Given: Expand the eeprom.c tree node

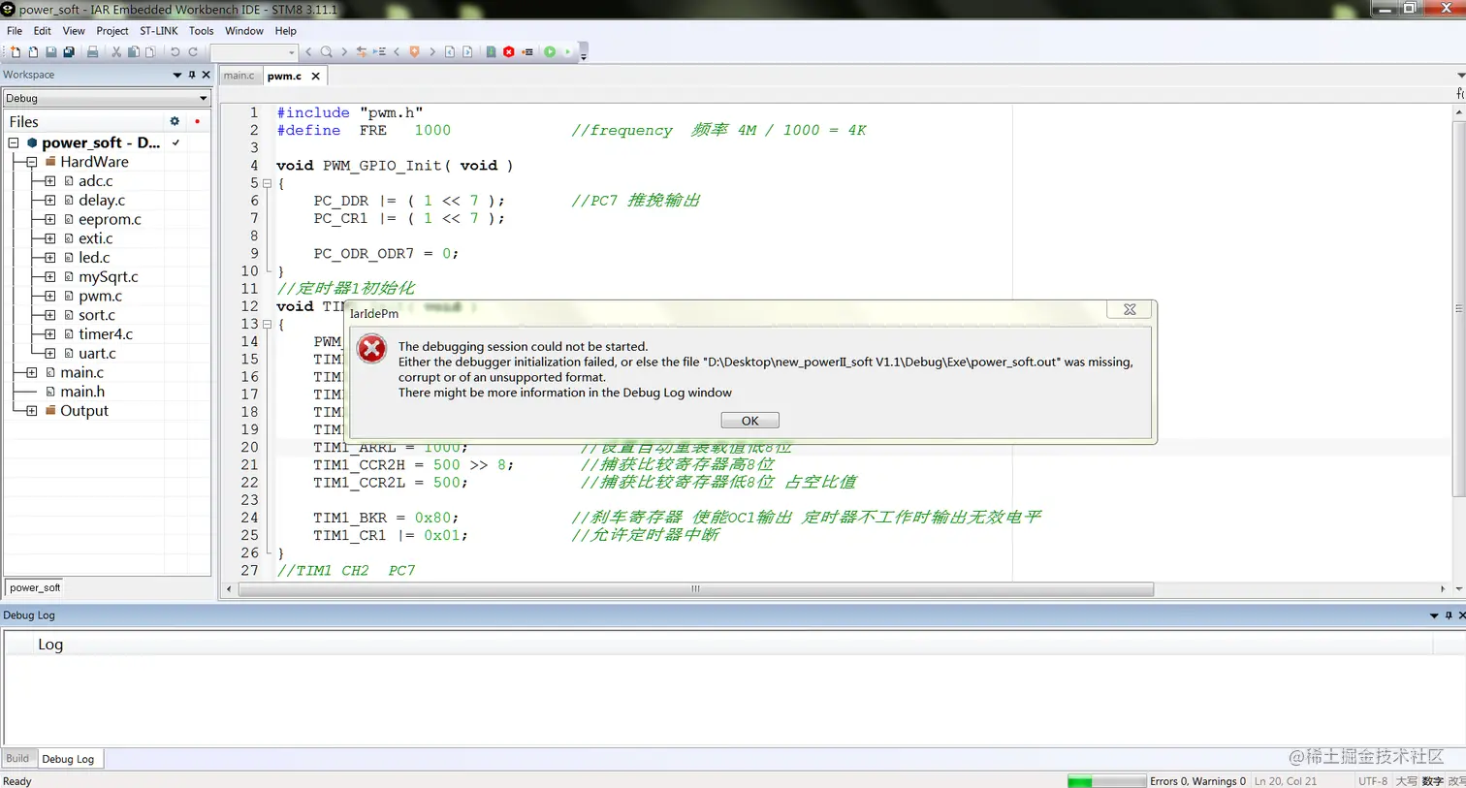Looking at the screenshot, I should coord(49,219).
